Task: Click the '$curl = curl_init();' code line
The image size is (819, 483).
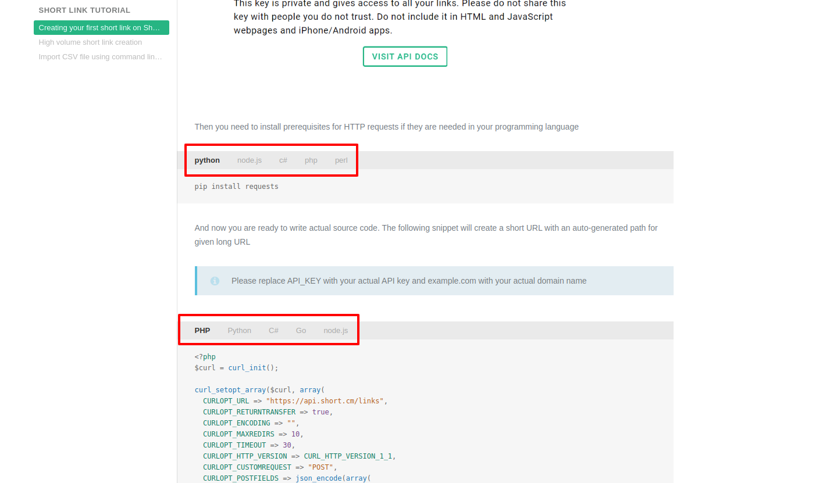Action: pyautogui.click(x=237, y=368)
